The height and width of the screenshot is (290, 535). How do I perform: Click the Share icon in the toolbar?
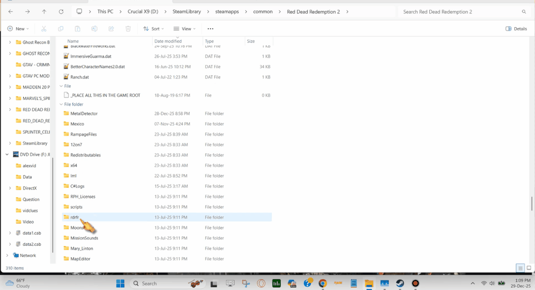(x=111, y=28)
